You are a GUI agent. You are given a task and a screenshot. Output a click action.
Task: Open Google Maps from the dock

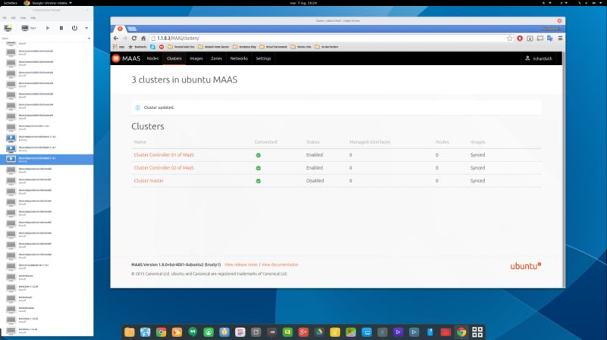click(351, 332)
